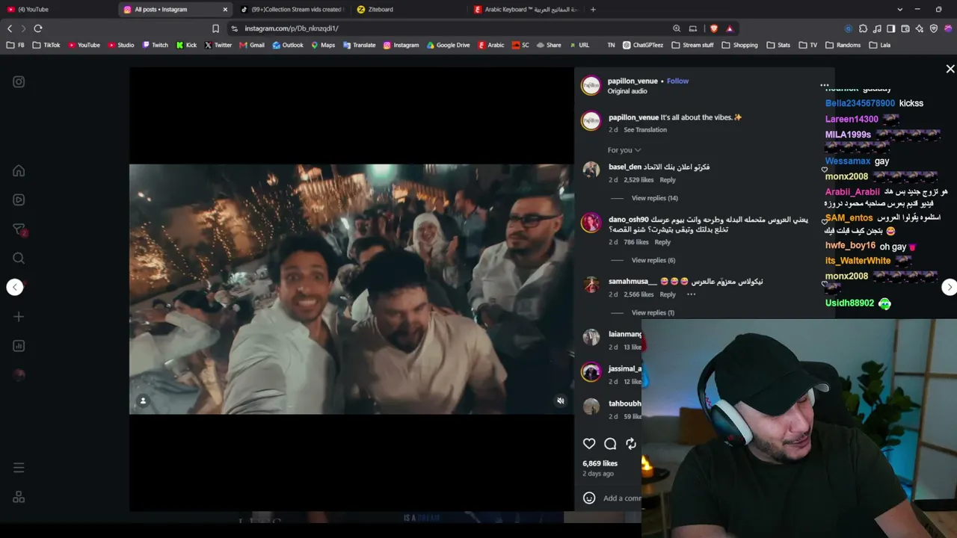Image resolution: width=957 pixels, height=538 pixels.
Task: Reload the browser page
Action: tap(38, 28)
